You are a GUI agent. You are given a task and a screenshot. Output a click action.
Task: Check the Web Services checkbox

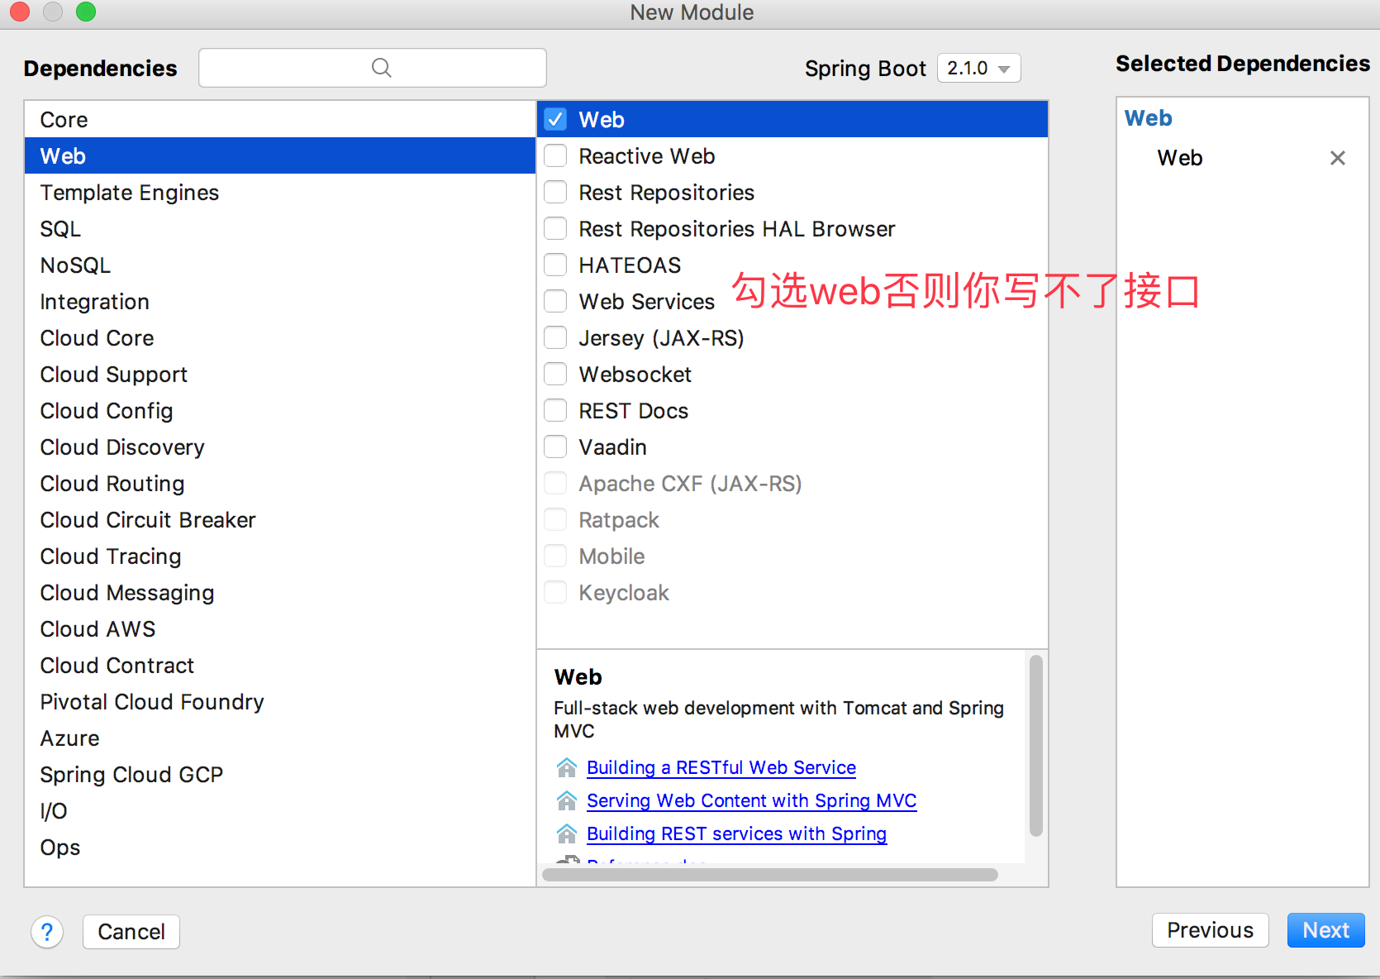555,301
